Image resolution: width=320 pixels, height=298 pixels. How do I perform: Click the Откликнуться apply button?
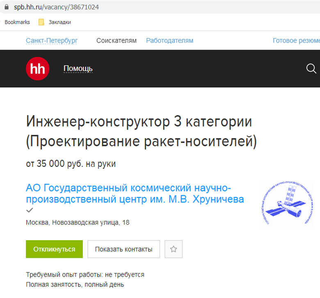54,249
